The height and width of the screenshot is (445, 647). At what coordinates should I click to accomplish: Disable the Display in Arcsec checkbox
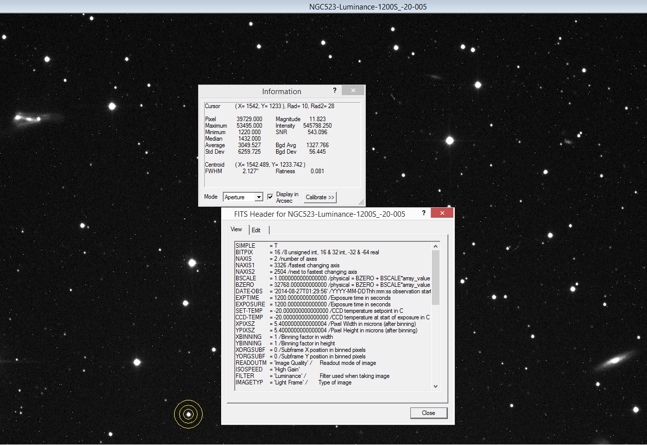click(270, 196)
